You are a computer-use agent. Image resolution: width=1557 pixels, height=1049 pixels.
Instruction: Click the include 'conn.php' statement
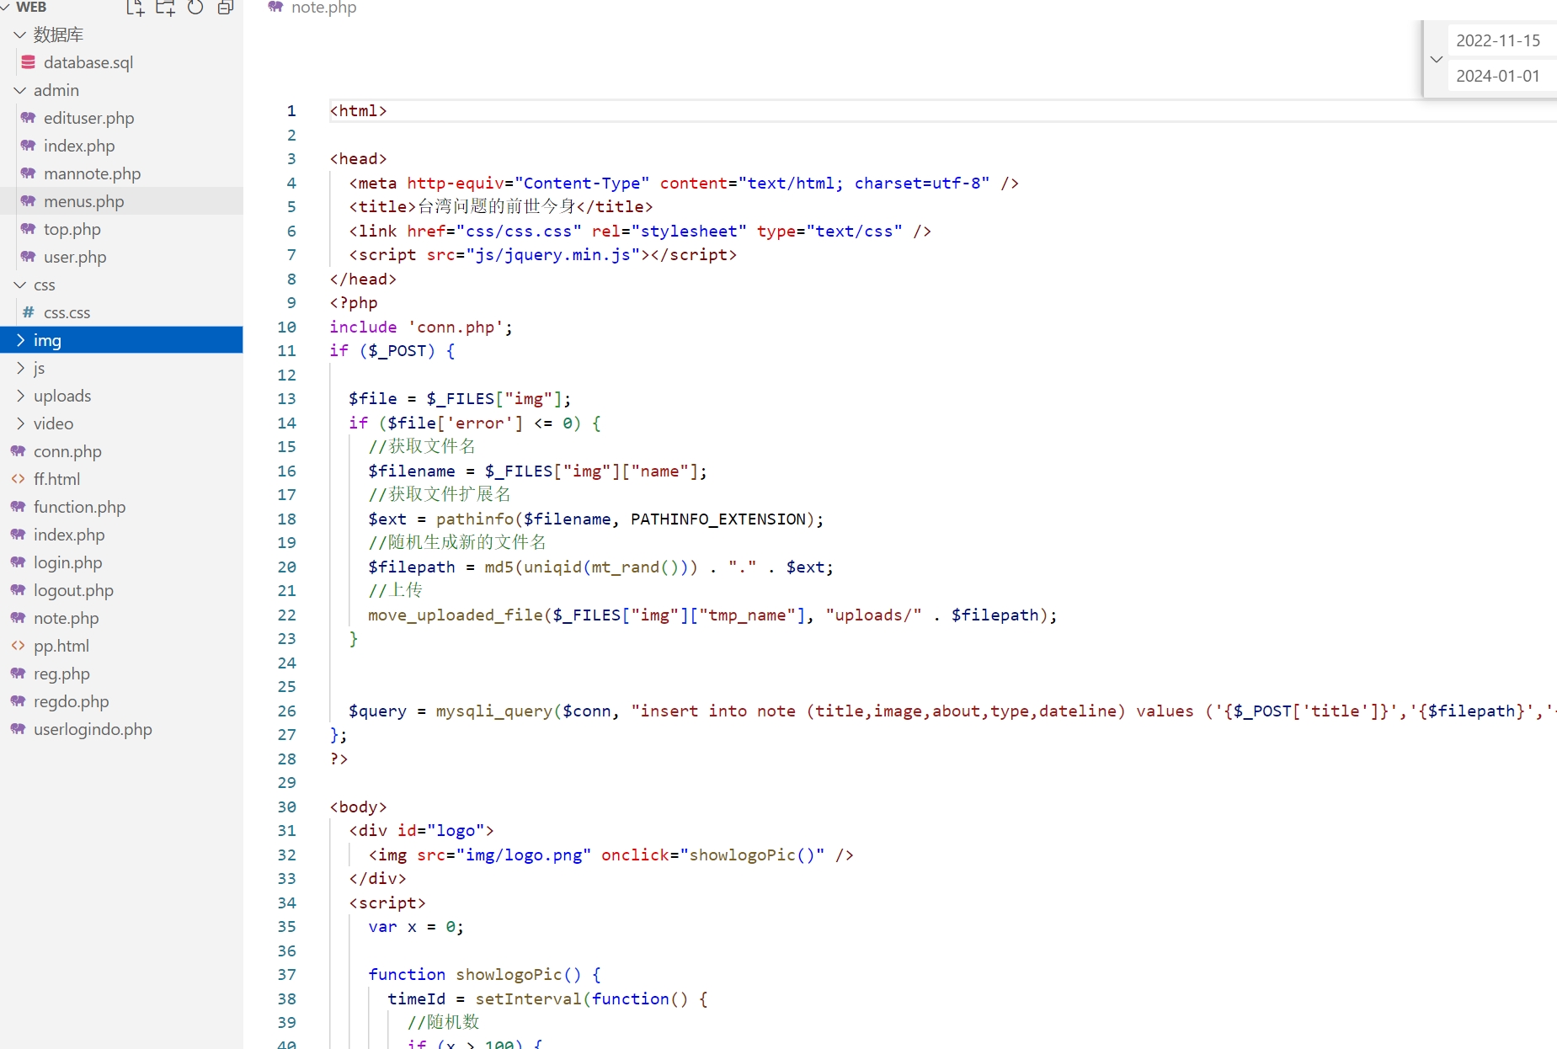coord(421,327)
